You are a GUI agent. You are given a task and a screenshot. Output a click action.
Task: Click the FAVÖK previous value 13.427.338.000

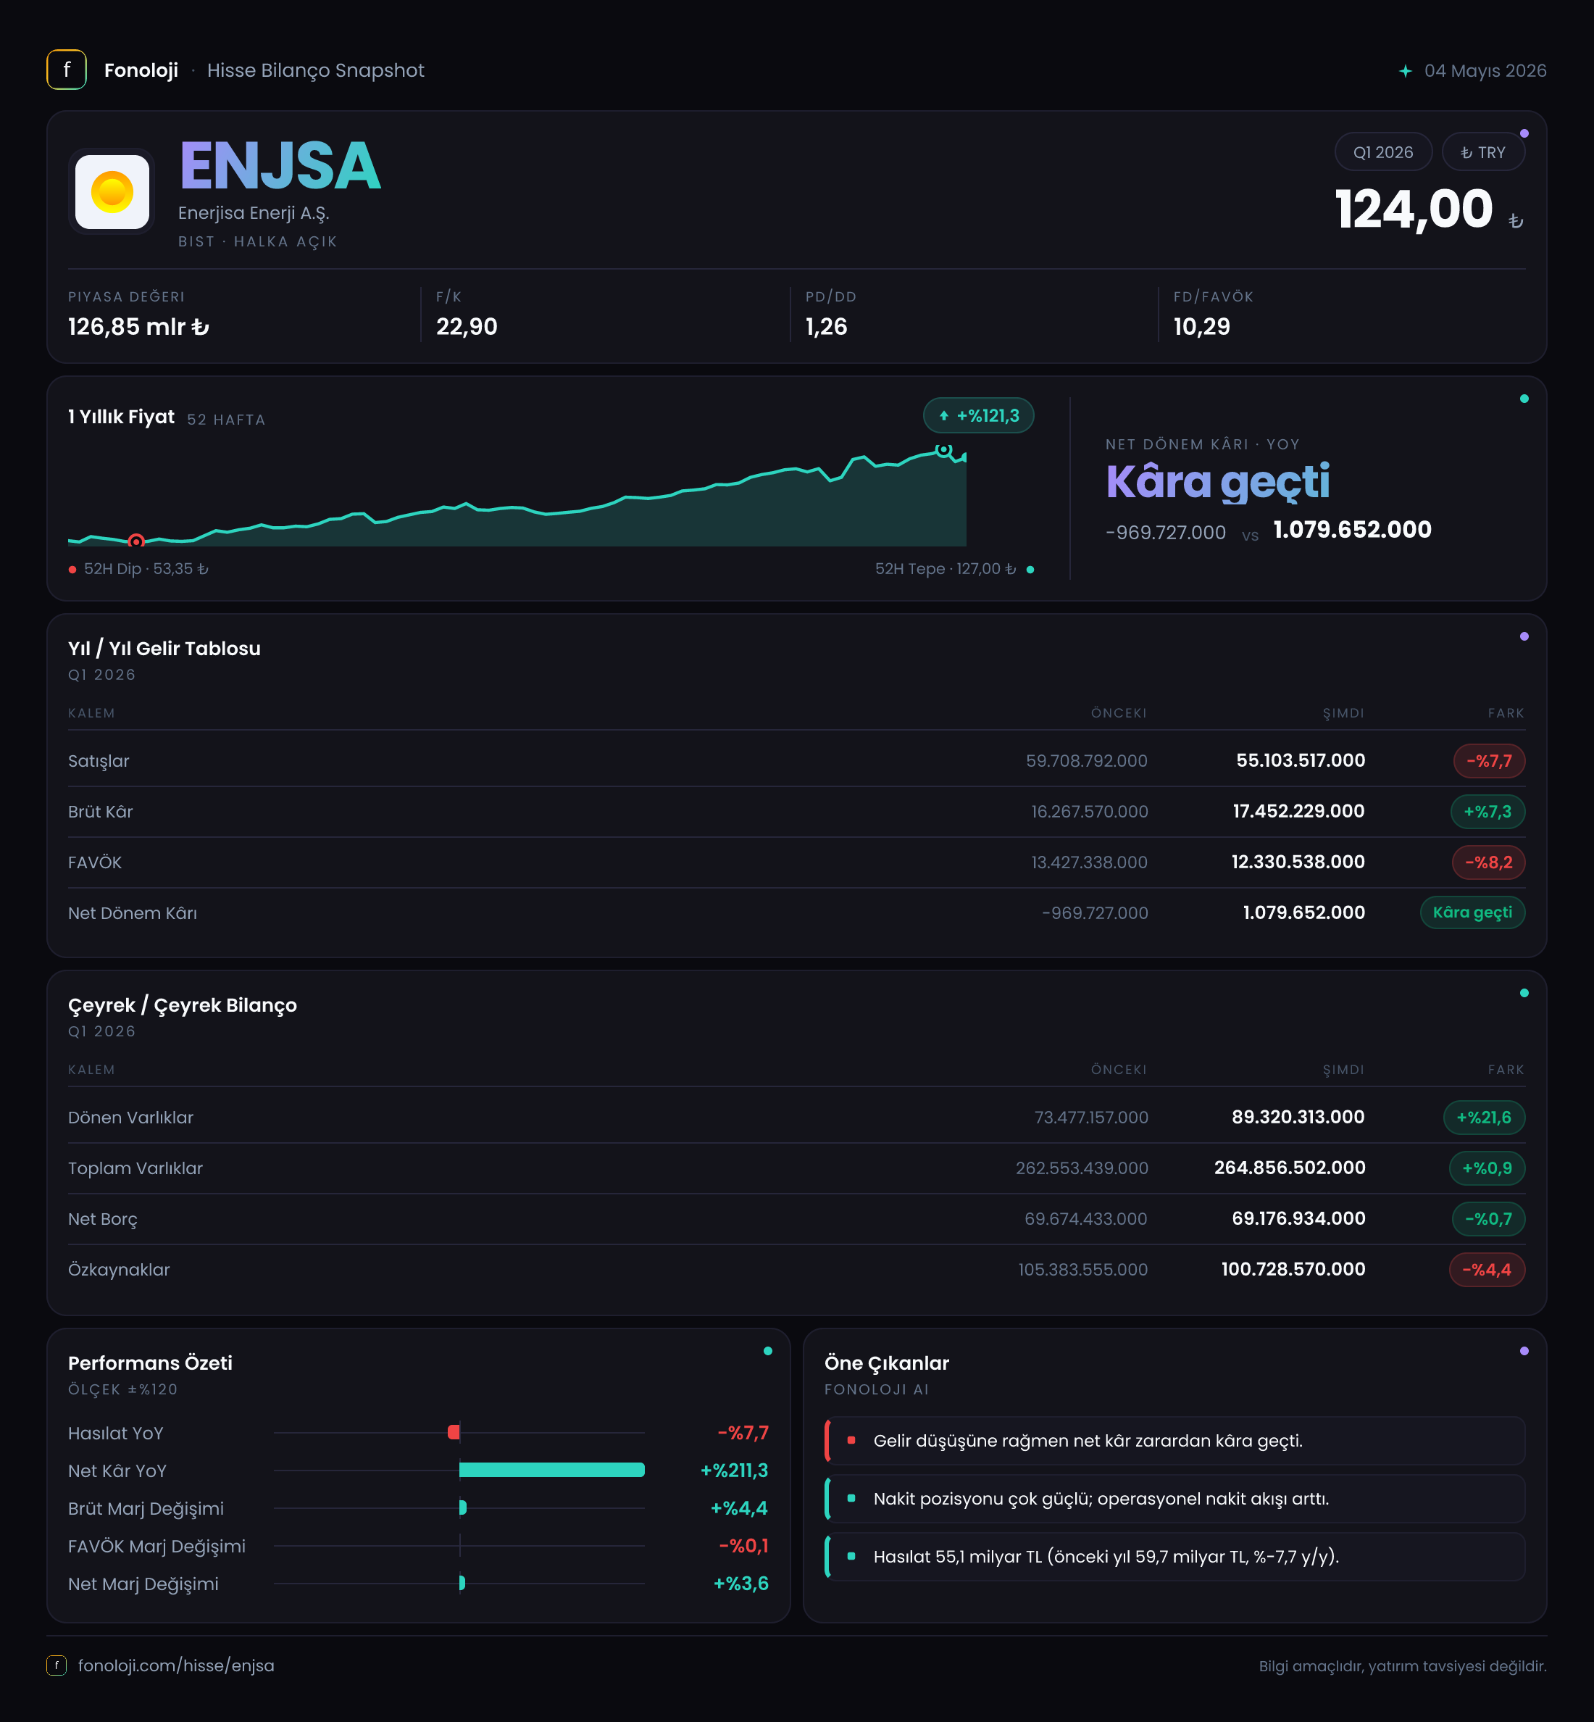click(x=1090, y=862)
